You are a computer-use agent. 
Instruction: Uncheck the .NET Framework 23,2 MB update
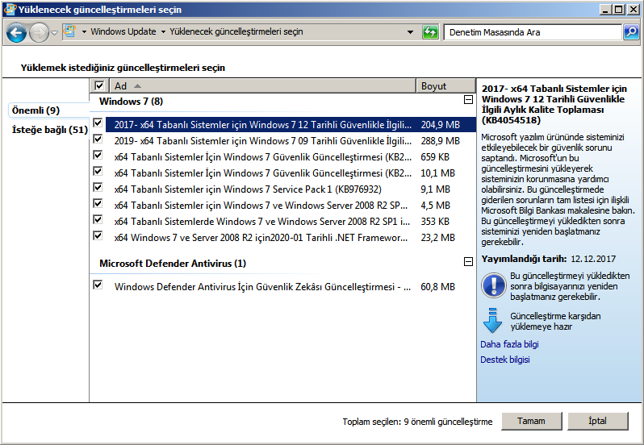(98, 236)
